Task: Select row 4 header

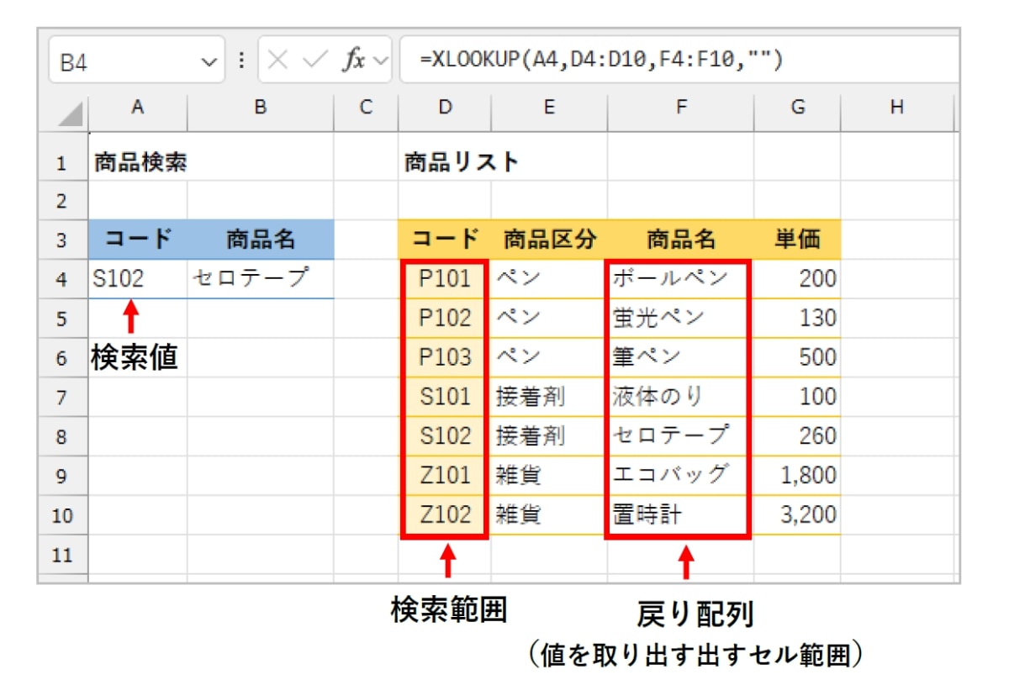Action: (x=61, y=279)
